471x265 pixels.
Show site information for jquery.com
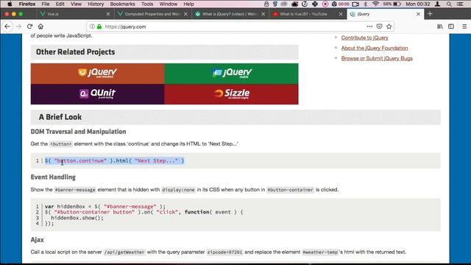coord(92,26)
